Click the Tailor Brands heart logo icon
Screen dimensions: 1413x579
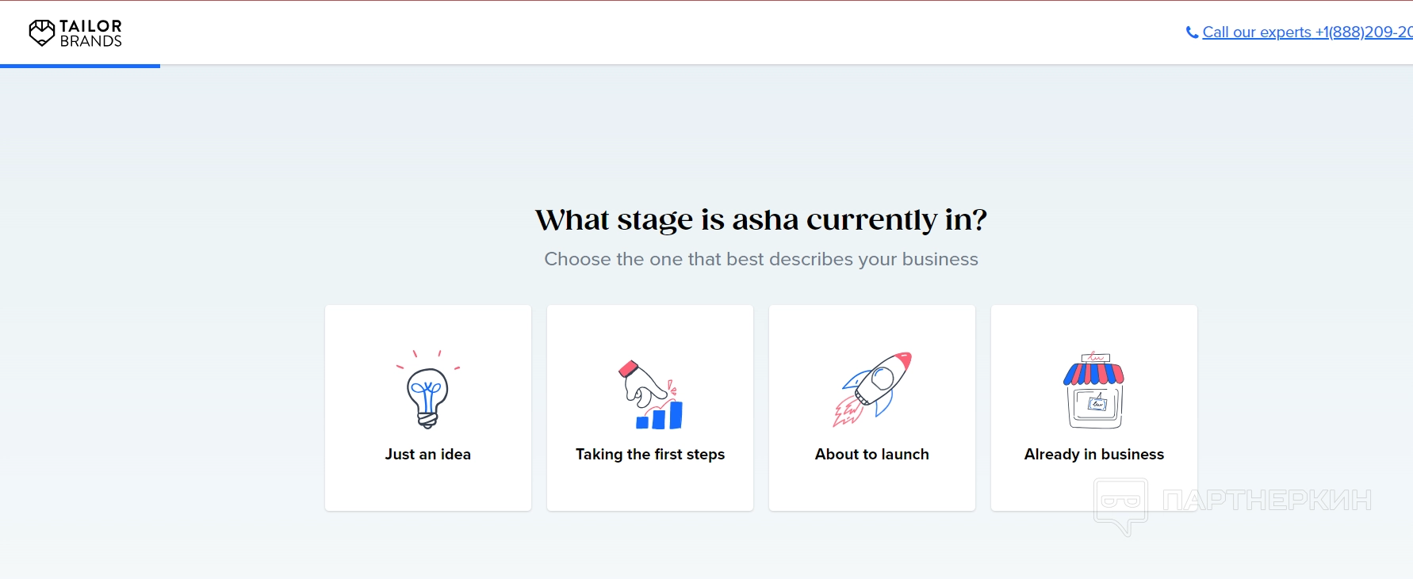tap(41, 32)
